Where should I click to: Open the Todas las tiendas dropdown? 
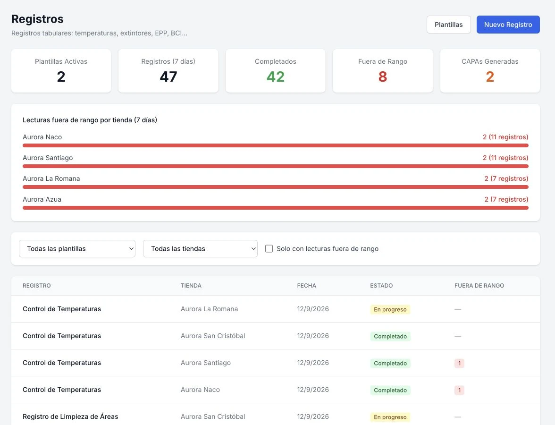point(200,248)
